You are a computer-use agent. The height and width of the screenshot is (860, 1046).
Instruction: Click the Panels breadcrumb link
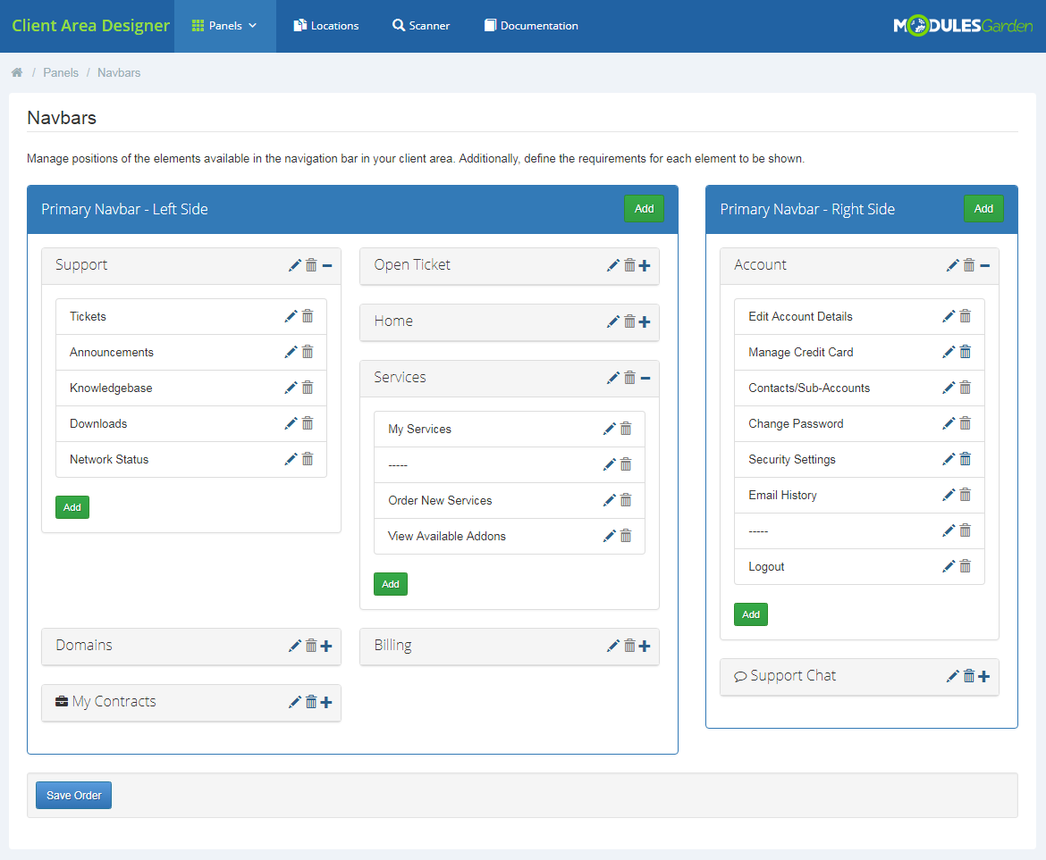pyautogui.click(x=61, y=72)
